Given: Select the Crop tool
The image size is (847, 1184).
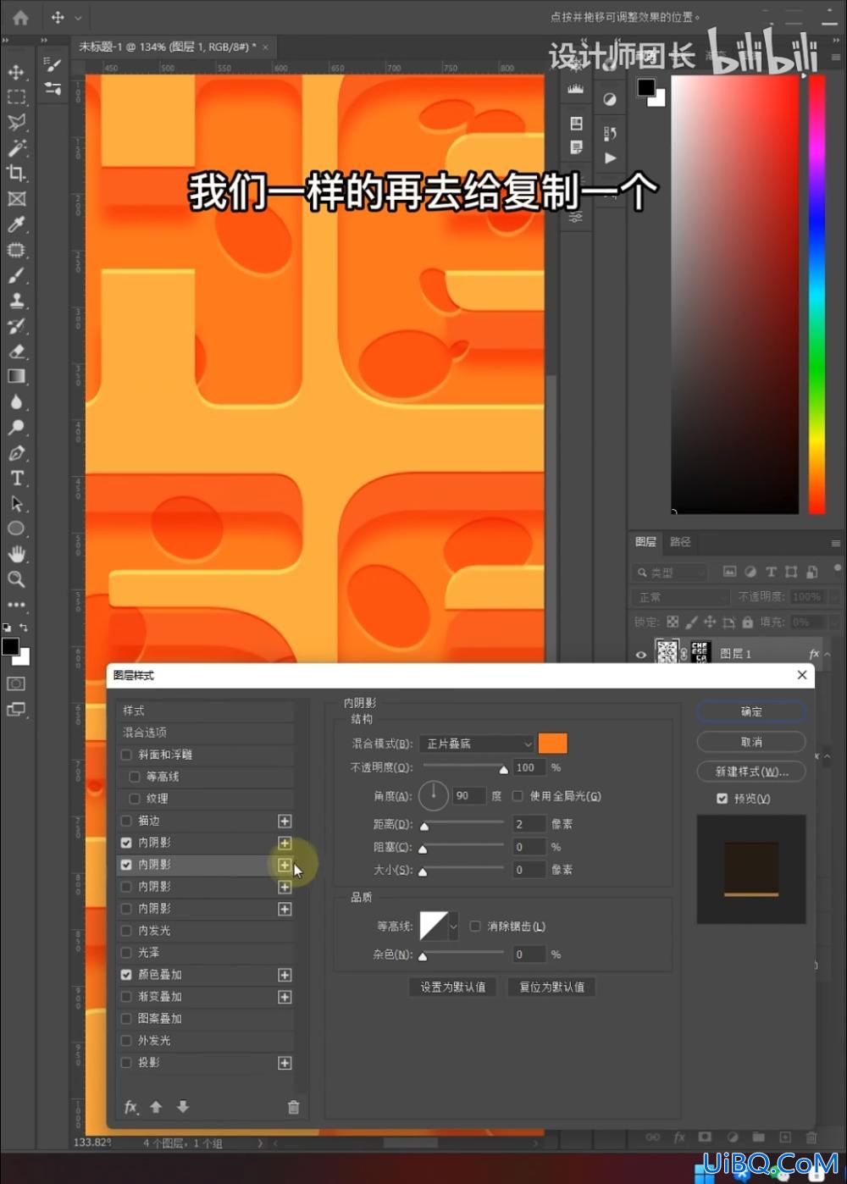Looking at the screenshot, I should tap(16, 174).
